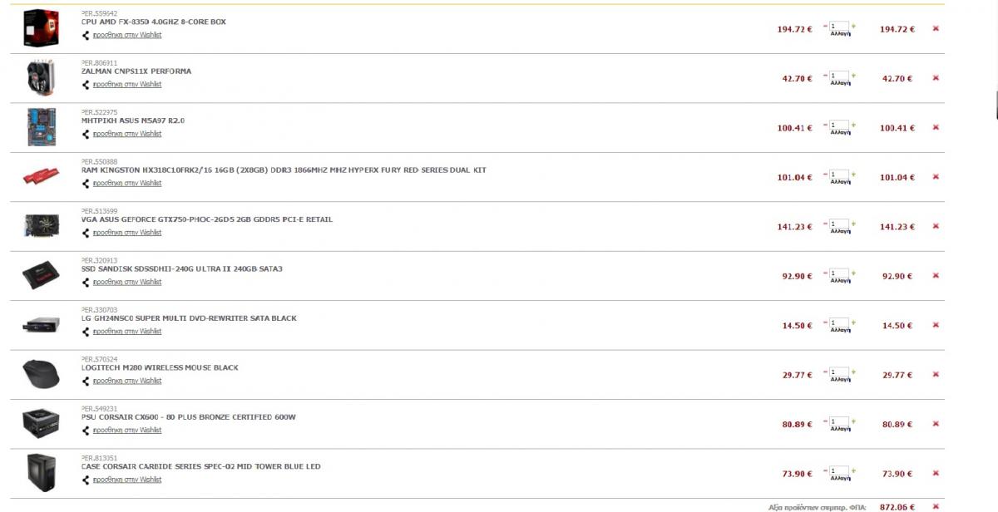This screenshot has width=998, height=512.
Task: Click share icon beside SanDisk SSD Wishlist link
Action: [x=85, y=282]
